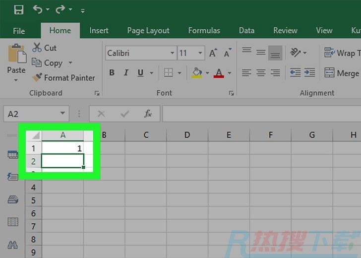Switch to the Insert tab

[x=99, y=31]
